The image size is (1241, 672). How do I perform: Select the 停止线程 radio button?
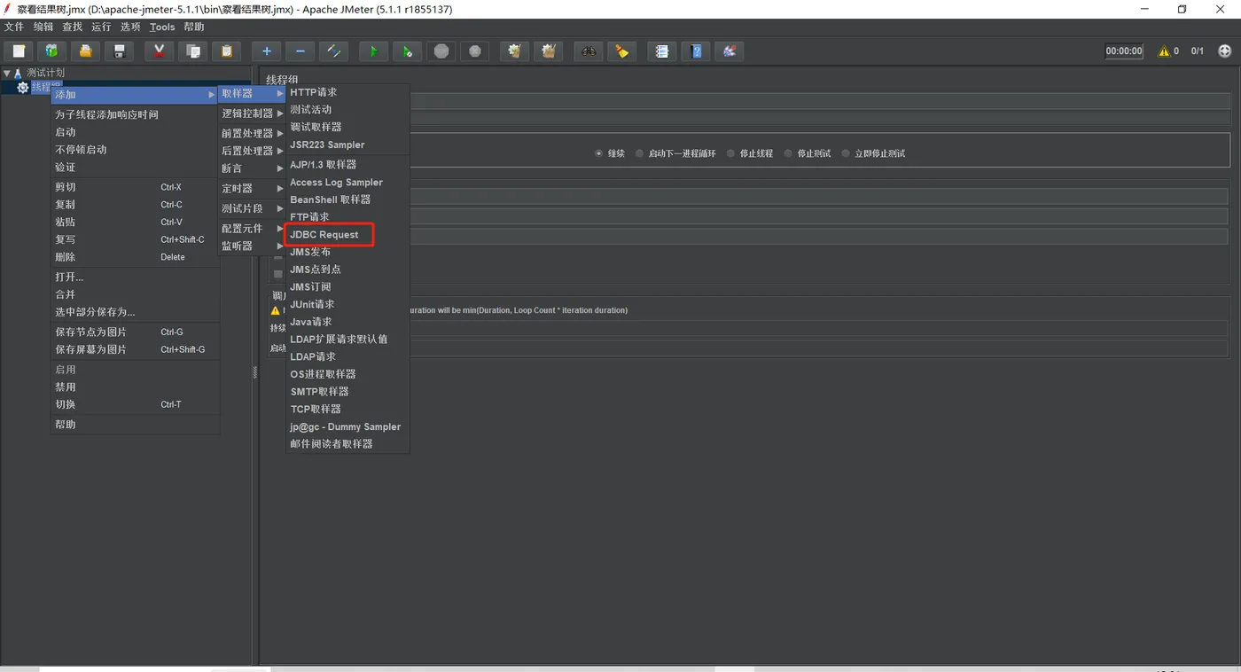point(731,153)
